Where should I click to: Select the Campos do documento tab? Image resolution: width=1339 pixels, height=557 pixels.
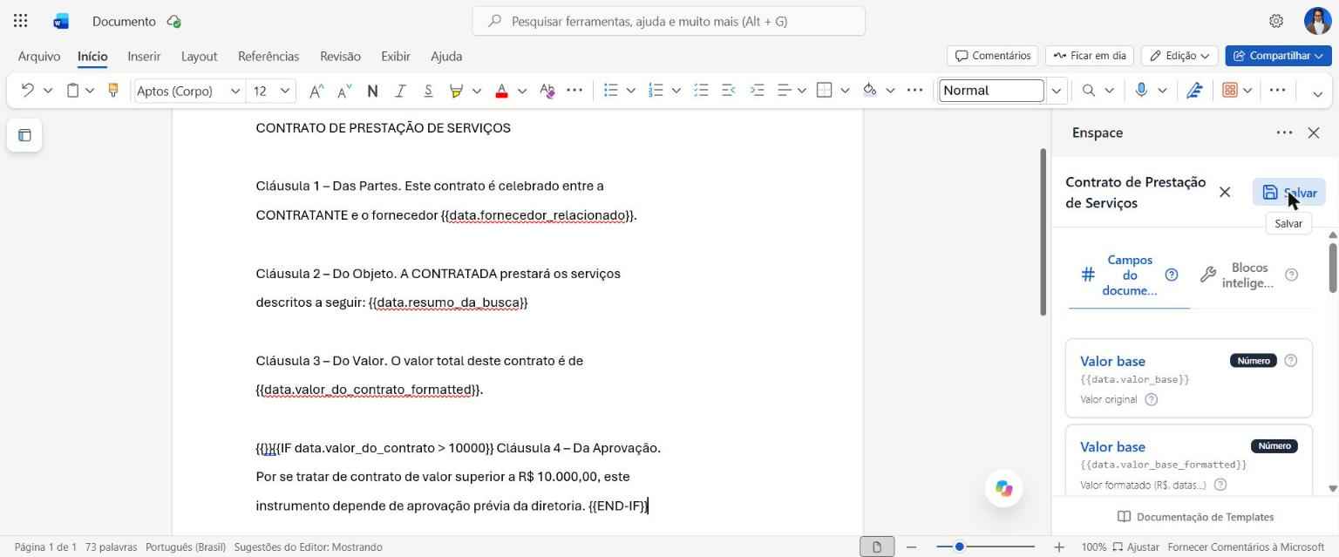[x=1129, y=275]
